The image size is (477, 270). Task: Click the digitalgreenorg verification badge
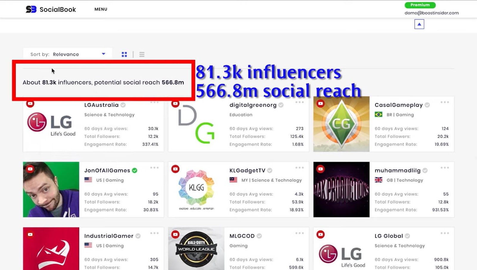pyautogui.click(x=281, y=105)
